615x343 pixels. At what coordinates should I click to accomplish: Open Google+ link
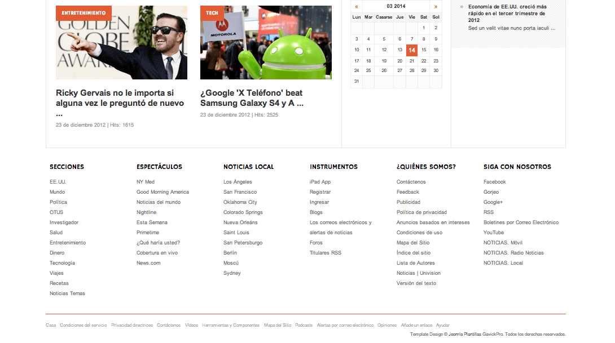493,202
